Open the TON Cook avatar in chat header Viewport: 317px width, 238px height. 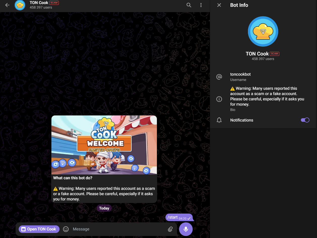(x=20, y=5)
